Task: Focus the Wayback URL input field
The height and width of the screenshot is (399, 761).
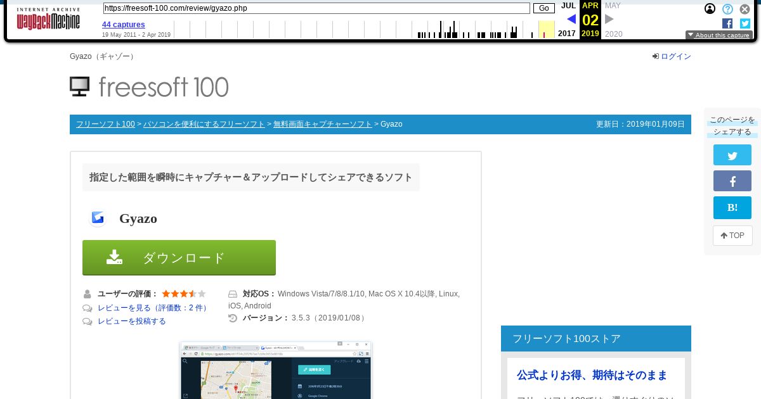Action: click(x=316, y=8)
